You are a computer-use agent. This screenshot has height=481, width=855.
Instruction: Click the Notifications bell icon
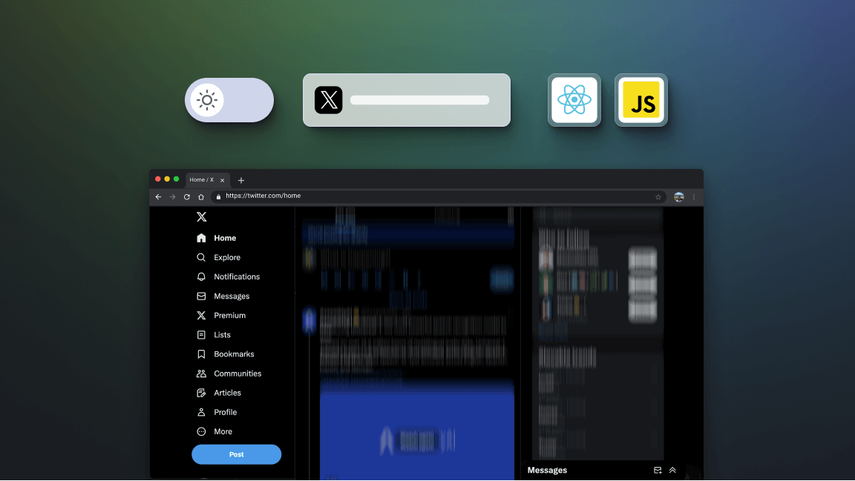[201, 276]
